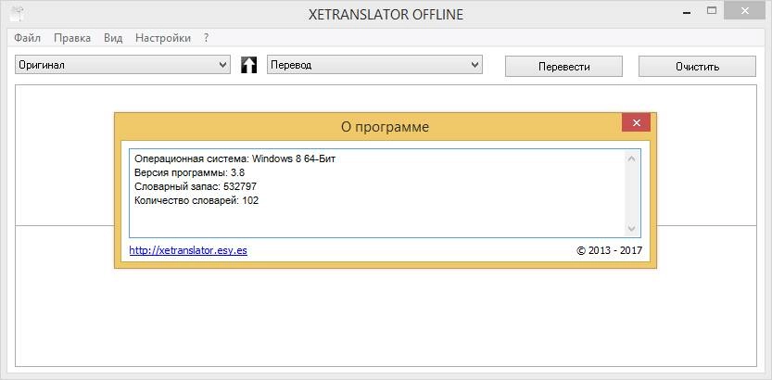The image size is (772, 380).
Task: Expand the Оригинал language dropdown
Action: click(x=122, y=65)
